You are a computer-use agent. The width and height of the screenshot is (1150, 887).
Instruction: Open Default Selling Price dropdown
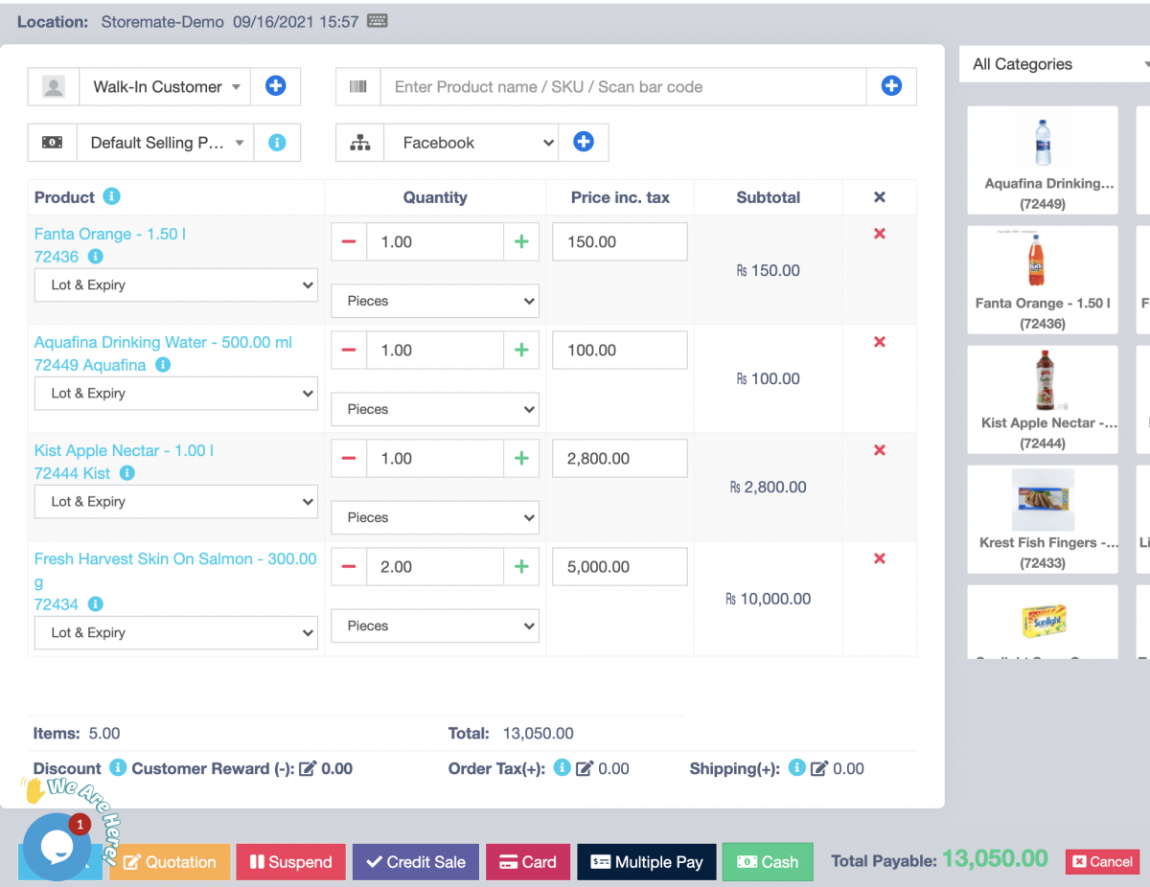point(166,142)
